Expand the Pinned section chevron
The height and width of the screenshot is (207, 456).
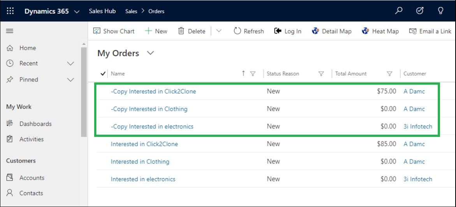[70, 80]
